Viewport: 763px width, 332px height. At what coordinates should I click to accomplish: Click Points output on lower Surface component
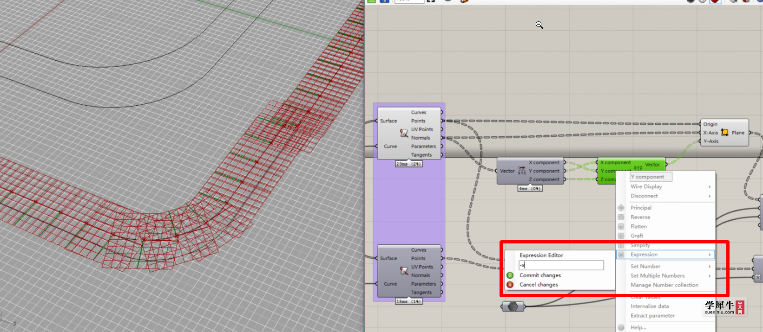[418, 258]
